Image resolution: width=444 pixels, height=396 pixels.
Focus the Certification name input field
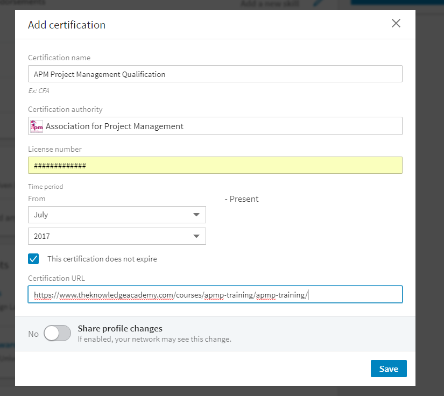[x=215, y=74]
